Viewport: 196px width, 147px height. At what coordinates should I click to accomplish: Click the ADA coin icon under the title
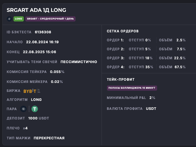9,19
